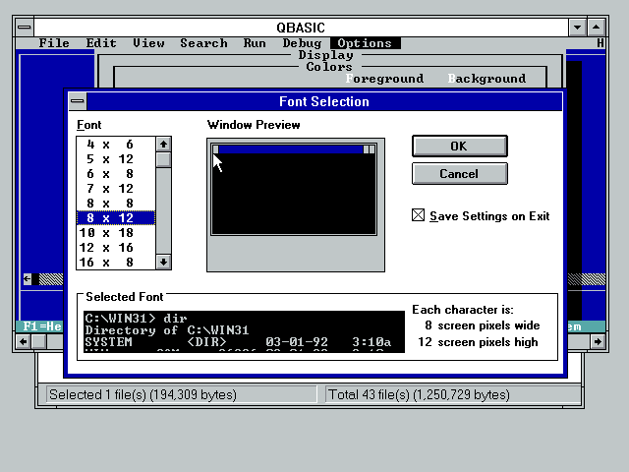The height and width of the screenshot is (472, 629).
Task: Click QBASIC horizontal scrollbar left arrow
Action: click(24, 341)
